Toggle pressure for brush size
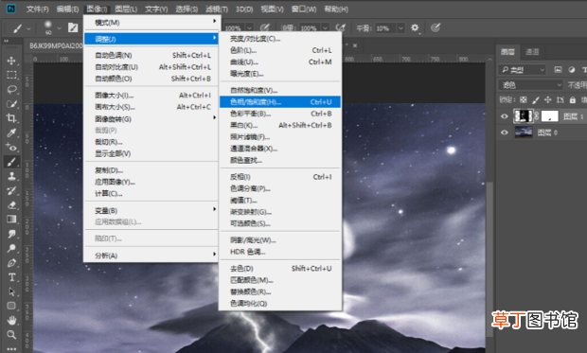 [436, 27]
